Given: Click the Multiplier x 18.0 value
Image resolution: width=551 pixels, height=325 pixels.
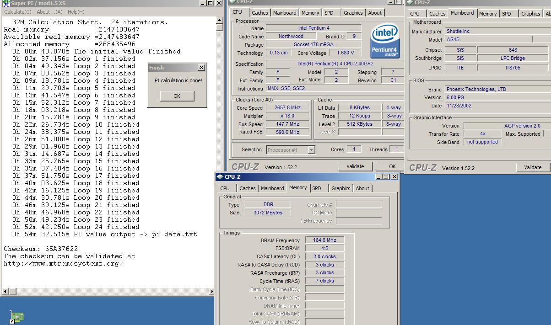Looking at the screenshot, I should [288, 116].
